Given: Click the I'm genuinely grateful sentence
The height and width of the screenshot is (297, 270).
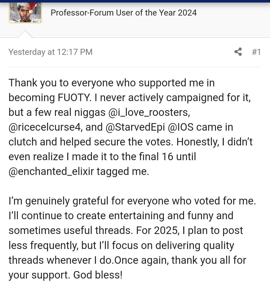Looking at the screenshot, I should 132,201.
